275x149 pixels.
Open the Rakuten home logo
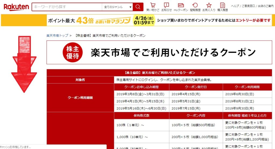coord(16,7)
